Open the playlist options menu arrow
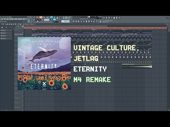Screen dimensions: 170x127 tap(1, 24)
